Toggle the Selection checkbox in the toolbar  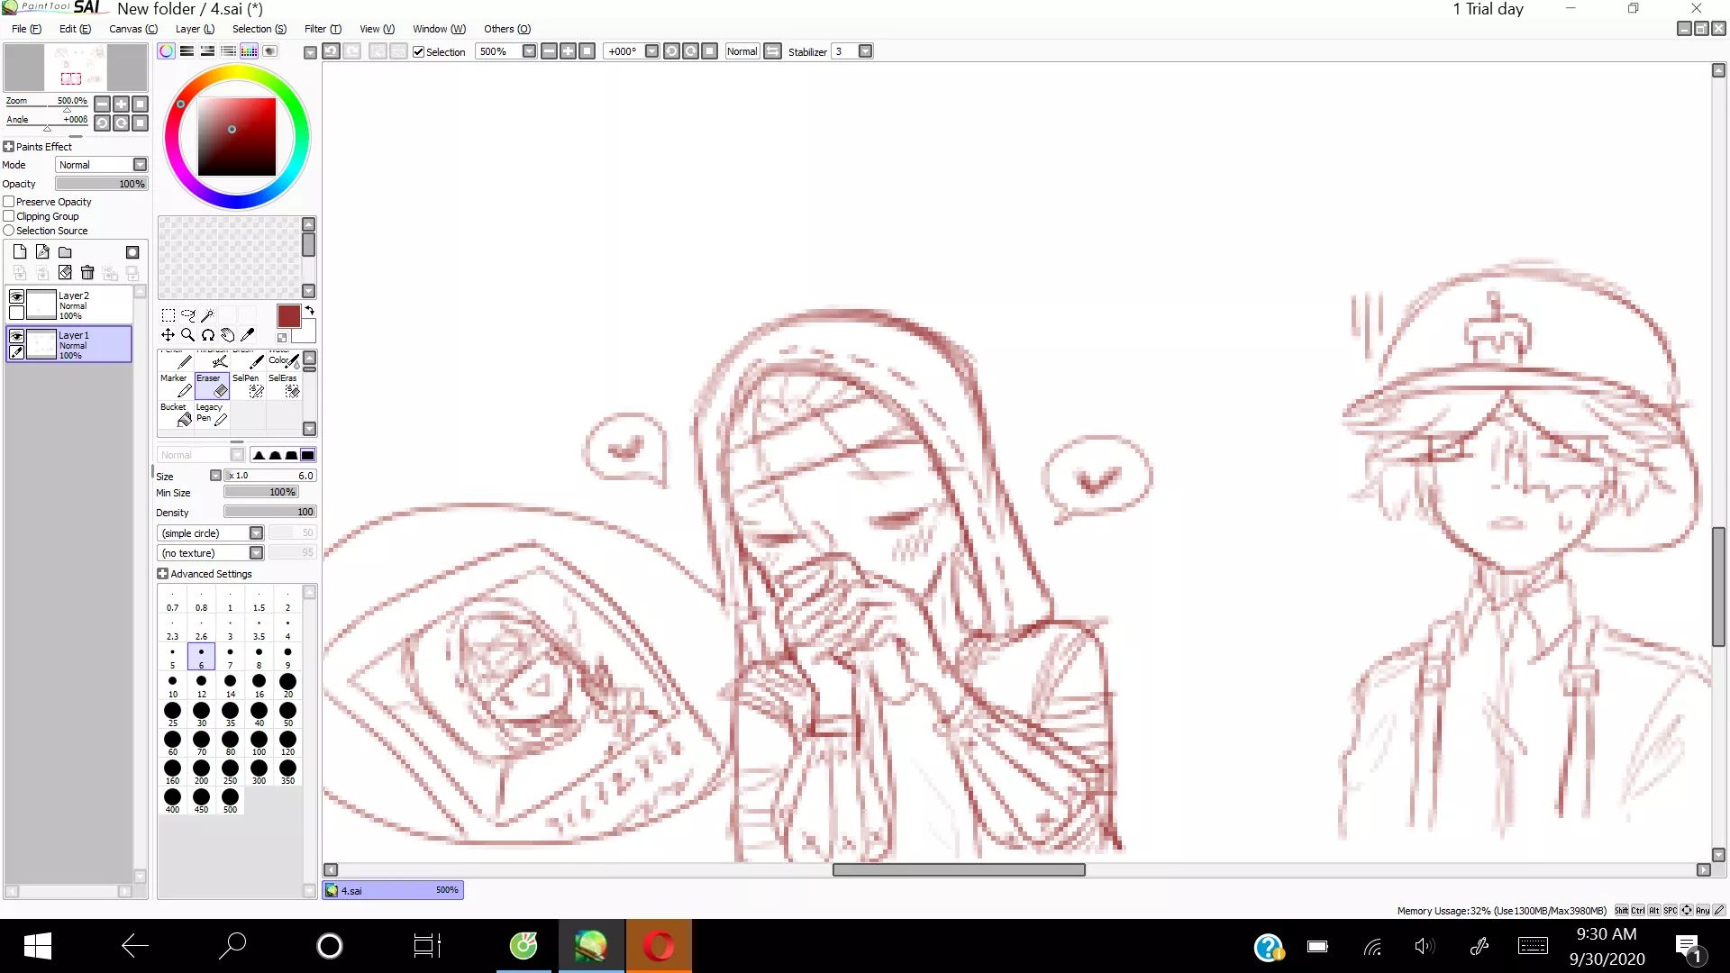(418, 52)
